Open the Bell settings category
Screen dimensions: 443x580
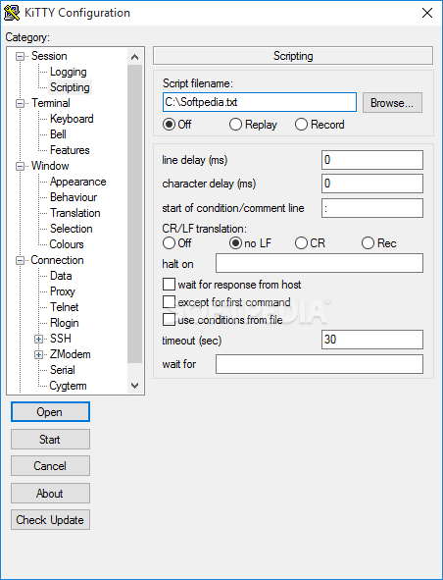(58, 134)
